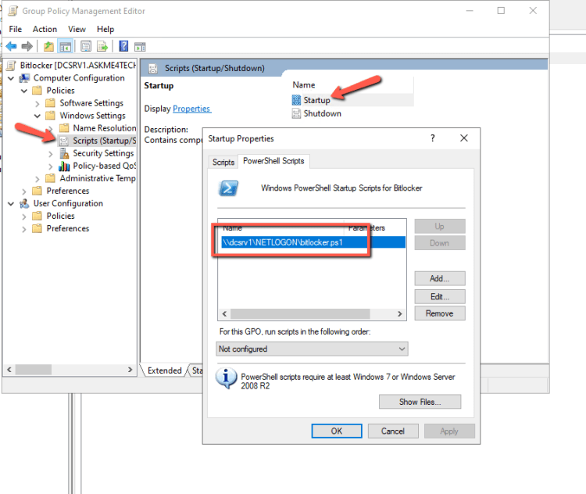
Task: Select the bitlocker.ps1 script entry
Action: 313,242
